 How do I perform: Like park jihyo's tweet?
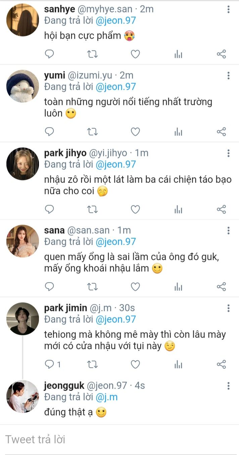coord(135,210)
